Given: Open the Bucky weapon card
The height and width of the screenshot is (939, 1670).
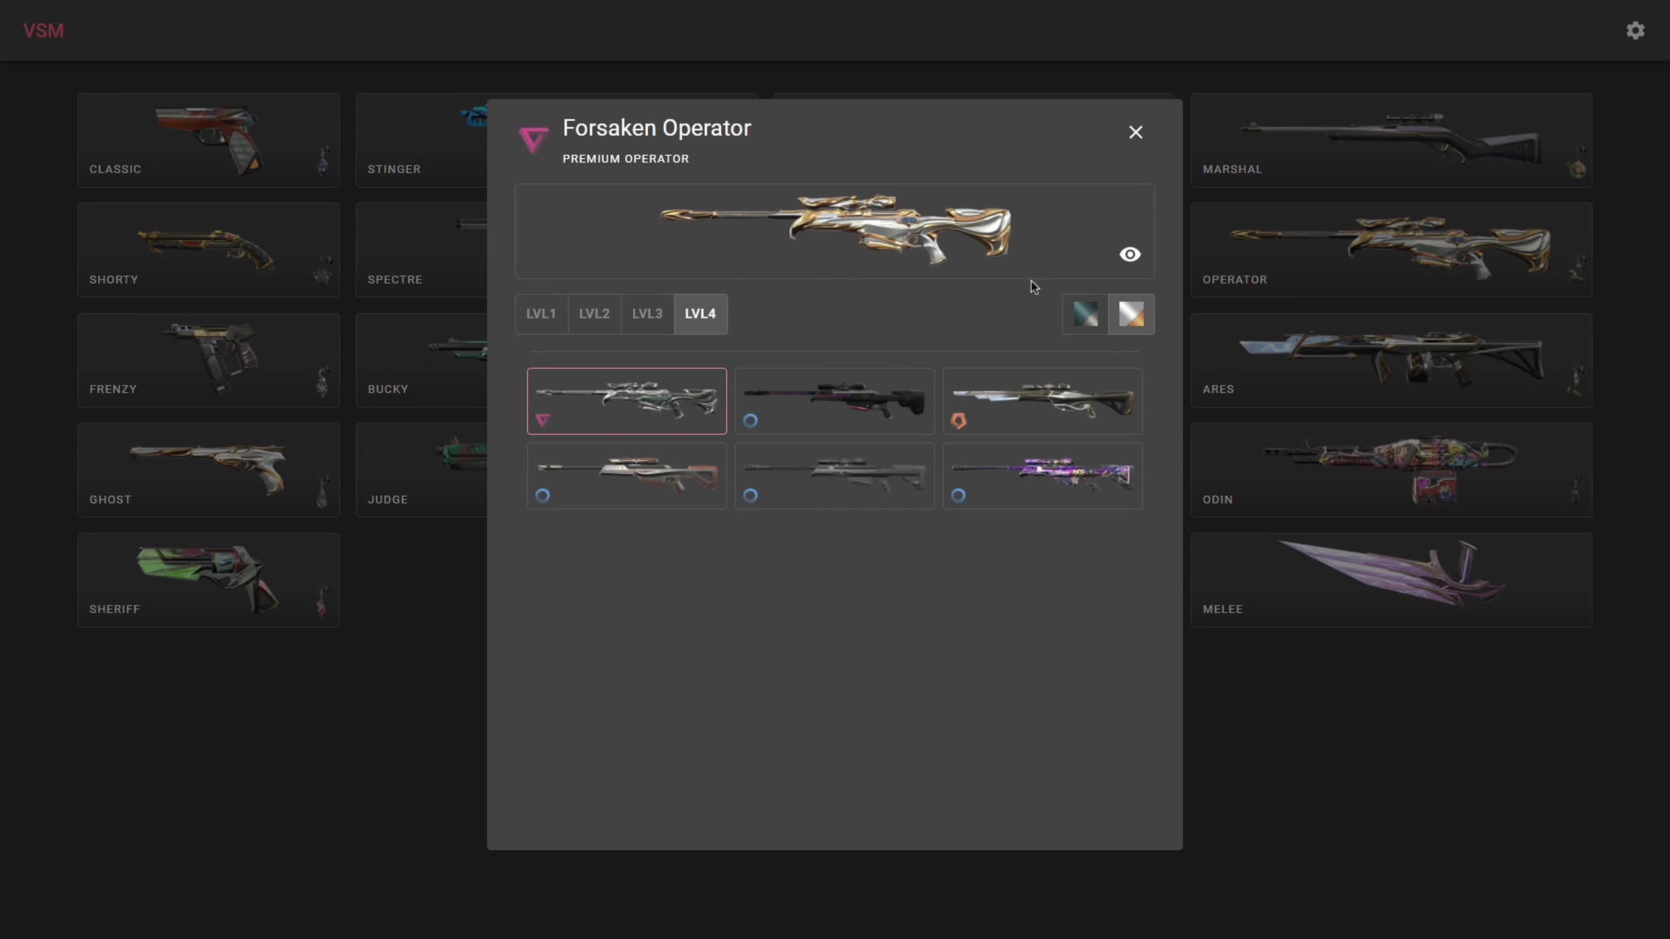Looking at the screenshot, I should pos(422,360).
